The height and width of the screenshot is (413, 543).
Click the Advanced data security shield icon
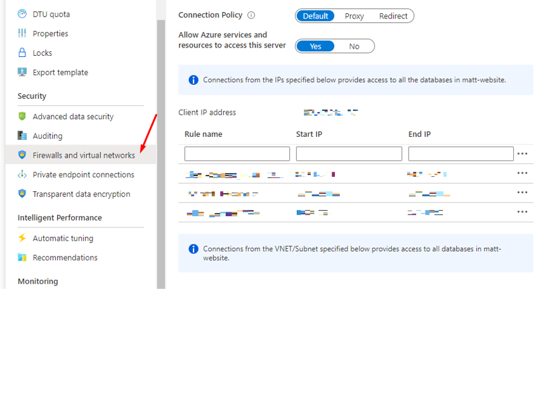23,116
